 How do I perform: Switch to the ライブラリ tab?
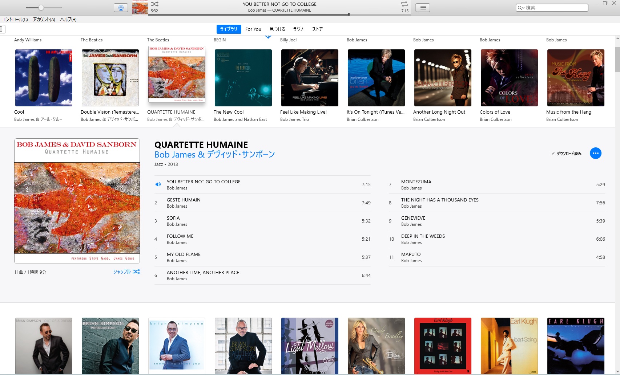[x=229, y=29]
